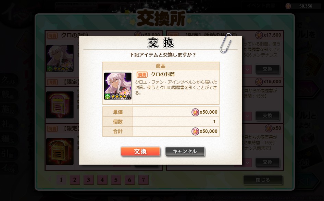This screenshot has height=201, width=324.
Task: Click Kuro character thumbnail in dialog
Action: [x=118, y=86]
